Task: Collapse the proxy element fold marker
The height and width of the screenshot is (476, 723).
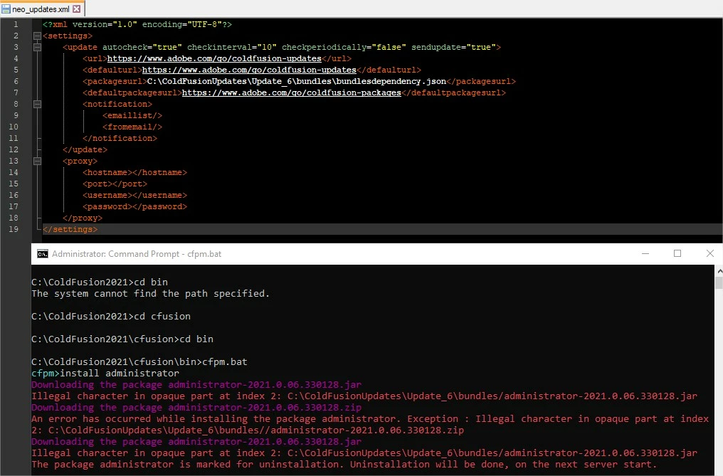Action: 37,161
